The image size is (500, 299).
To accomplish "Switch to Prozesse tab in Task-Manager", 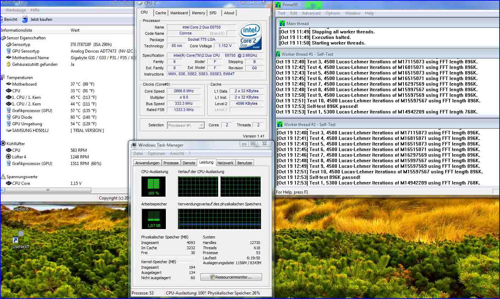I will pyautogui.click(x=171, y=163).
